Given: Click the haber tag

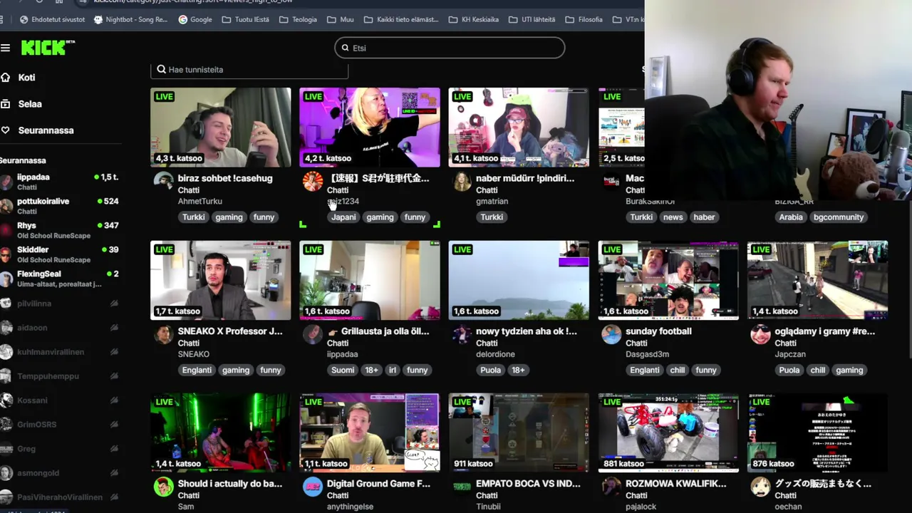Looking at the screenshot, I should click(704, 217).
